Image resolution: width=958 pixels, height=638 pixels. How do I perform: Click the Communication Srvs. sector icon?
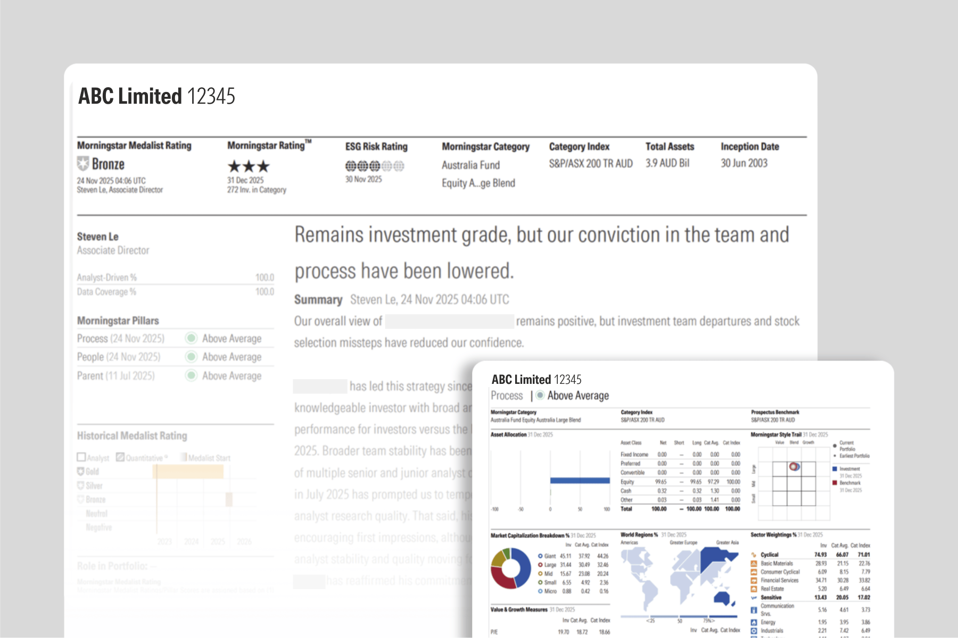754,610
